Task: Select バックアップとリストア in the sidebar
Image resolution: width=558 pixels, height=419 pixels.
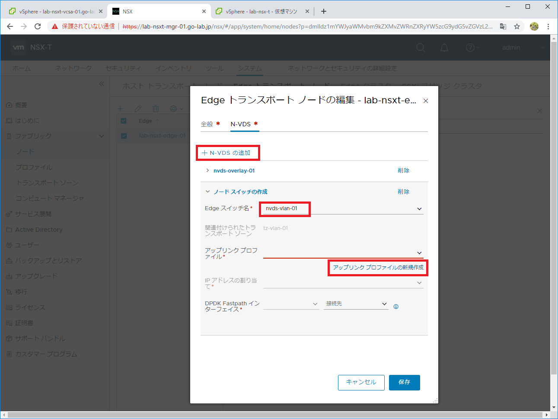Action: (48, 261)
